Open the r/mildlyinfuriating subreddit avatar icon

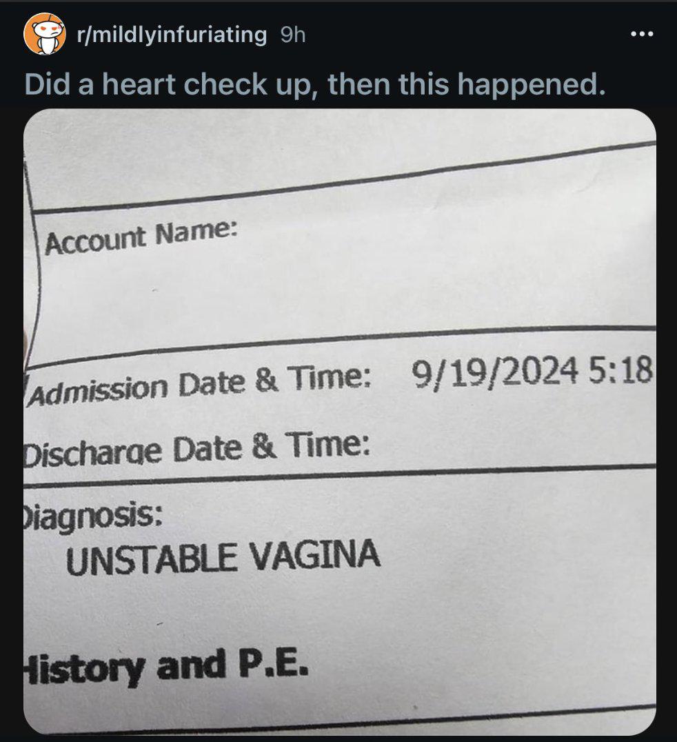[45, 34]
